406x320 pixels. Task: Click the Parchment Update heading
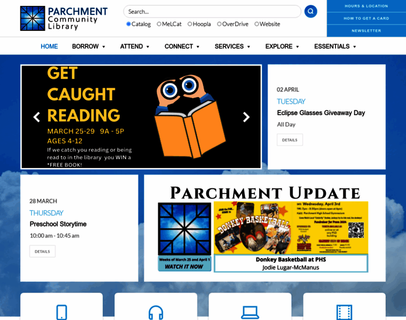(x=265, y=193)
